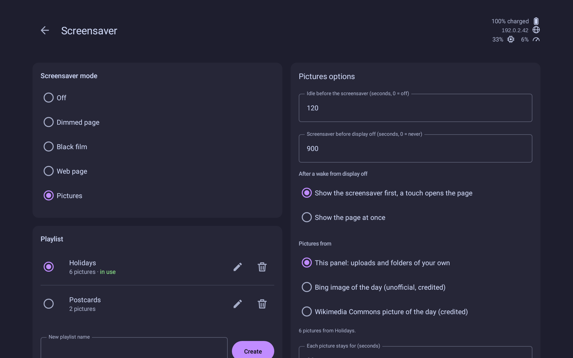The image size is (573, 358).
Task: Click the CPU chip usage icon
Action: coord(511,39)
